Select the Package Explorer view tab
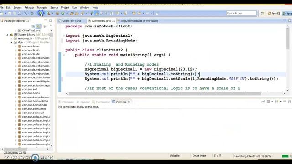Screen dimensions: 292x164 click(x=15, y=21)
